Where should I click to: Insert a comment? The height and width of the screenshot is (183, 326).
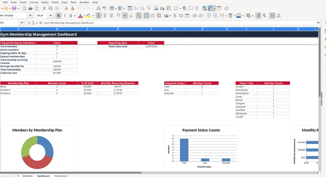[x=191, y=8]
